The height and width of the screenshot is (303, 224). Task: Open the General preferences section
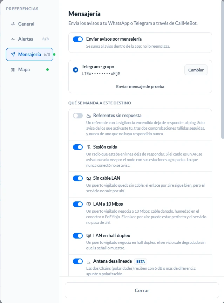tap(29, 24)
